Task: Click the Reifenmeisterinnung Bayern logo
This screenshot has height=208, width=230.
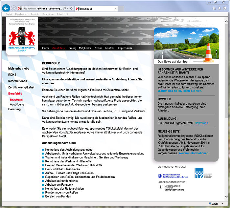Action: [x=22, y=36]
